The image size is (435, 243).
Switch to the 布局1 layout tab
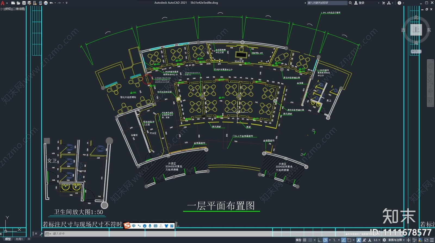(19, 239)
